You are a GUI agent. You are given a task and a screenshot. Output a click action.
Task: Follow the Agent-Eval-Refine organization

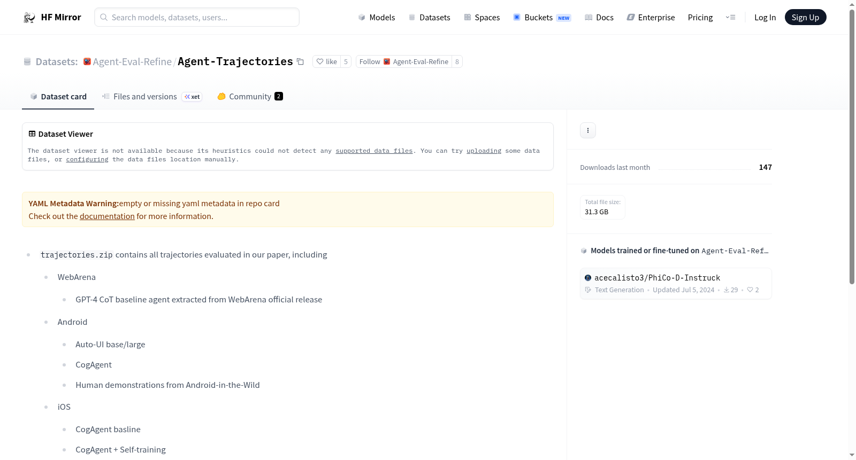404,62
